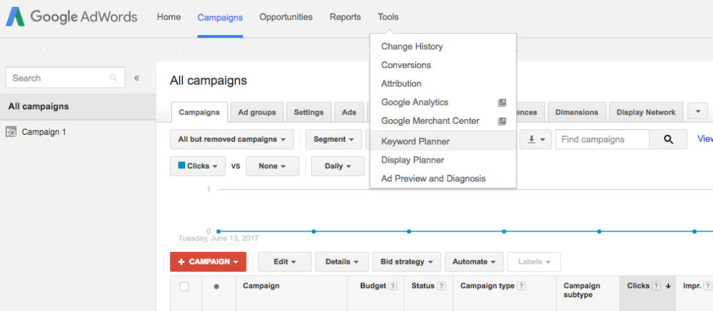Collapse sidebar with double chevron icon

pyautogui.click(x=137, y=78)
